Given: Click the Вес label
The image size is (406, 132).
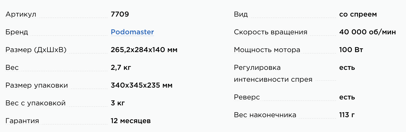Looking at the screenshot, I should [x=12, y=67].
